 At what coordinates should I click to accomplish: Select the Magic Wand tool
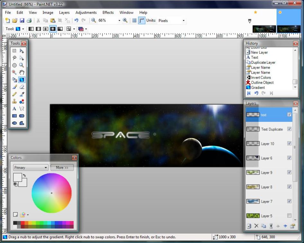click(x=14, y=72)
